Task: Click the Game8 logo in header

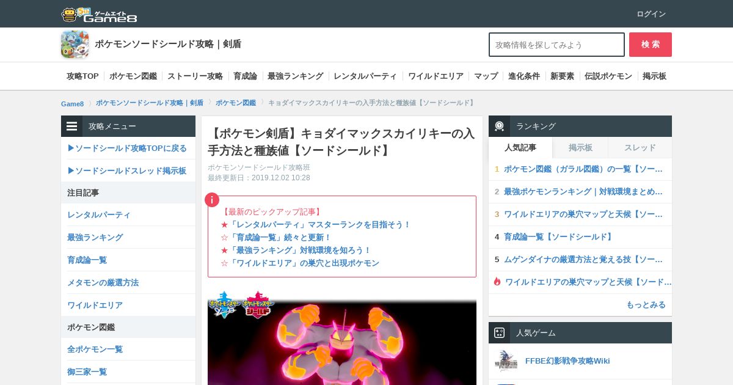Action: point(99,14)
